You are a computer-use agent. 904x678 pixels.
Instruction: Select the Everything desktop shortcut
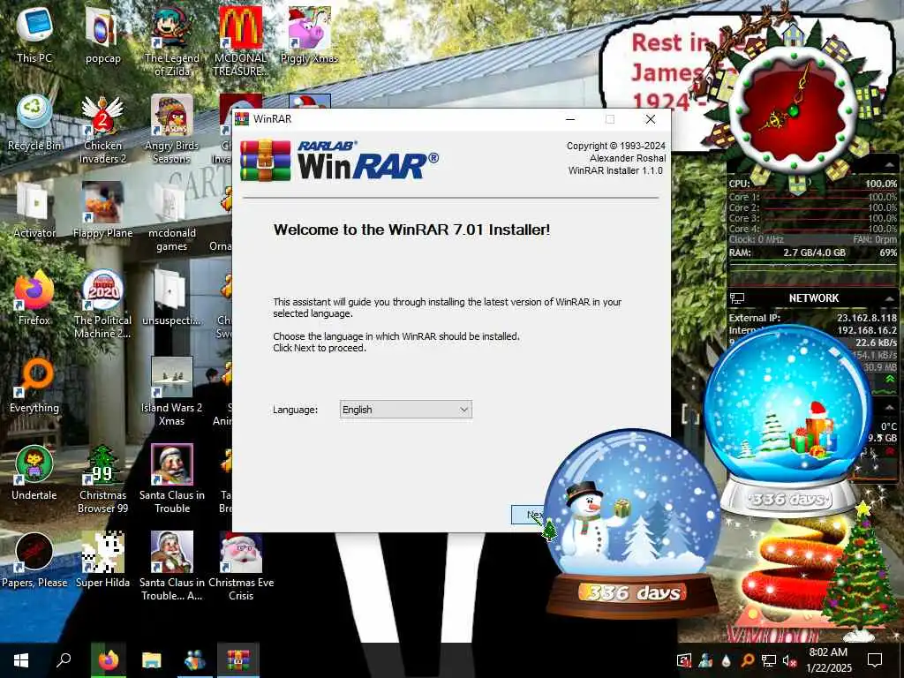(x=34, y=385)
